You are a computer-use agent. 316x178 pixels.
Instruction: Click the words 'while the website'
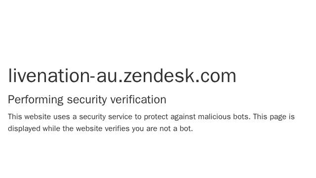click(x=73, y=129)
